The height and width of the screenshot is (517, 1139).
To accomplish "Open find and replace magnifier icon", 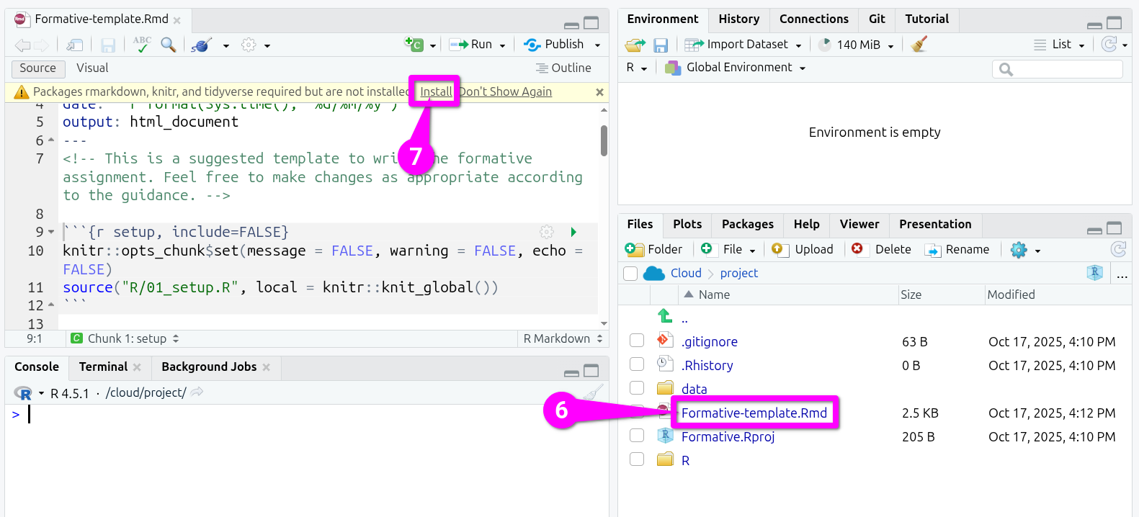I will click(x=169, y=45).
